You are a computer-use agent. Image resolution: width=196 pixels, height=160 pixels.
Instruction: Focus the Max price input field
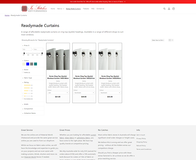point(38,49)
